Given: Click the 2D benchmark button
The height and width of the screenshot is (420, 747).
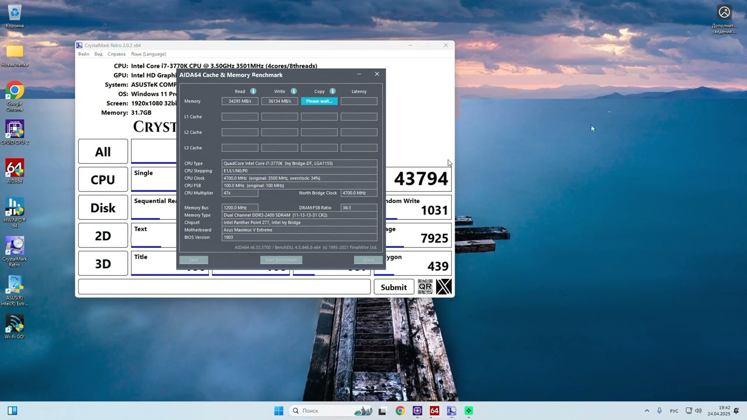Looking at the screenshot, I should pyautogui.click(x=103, y=236).
